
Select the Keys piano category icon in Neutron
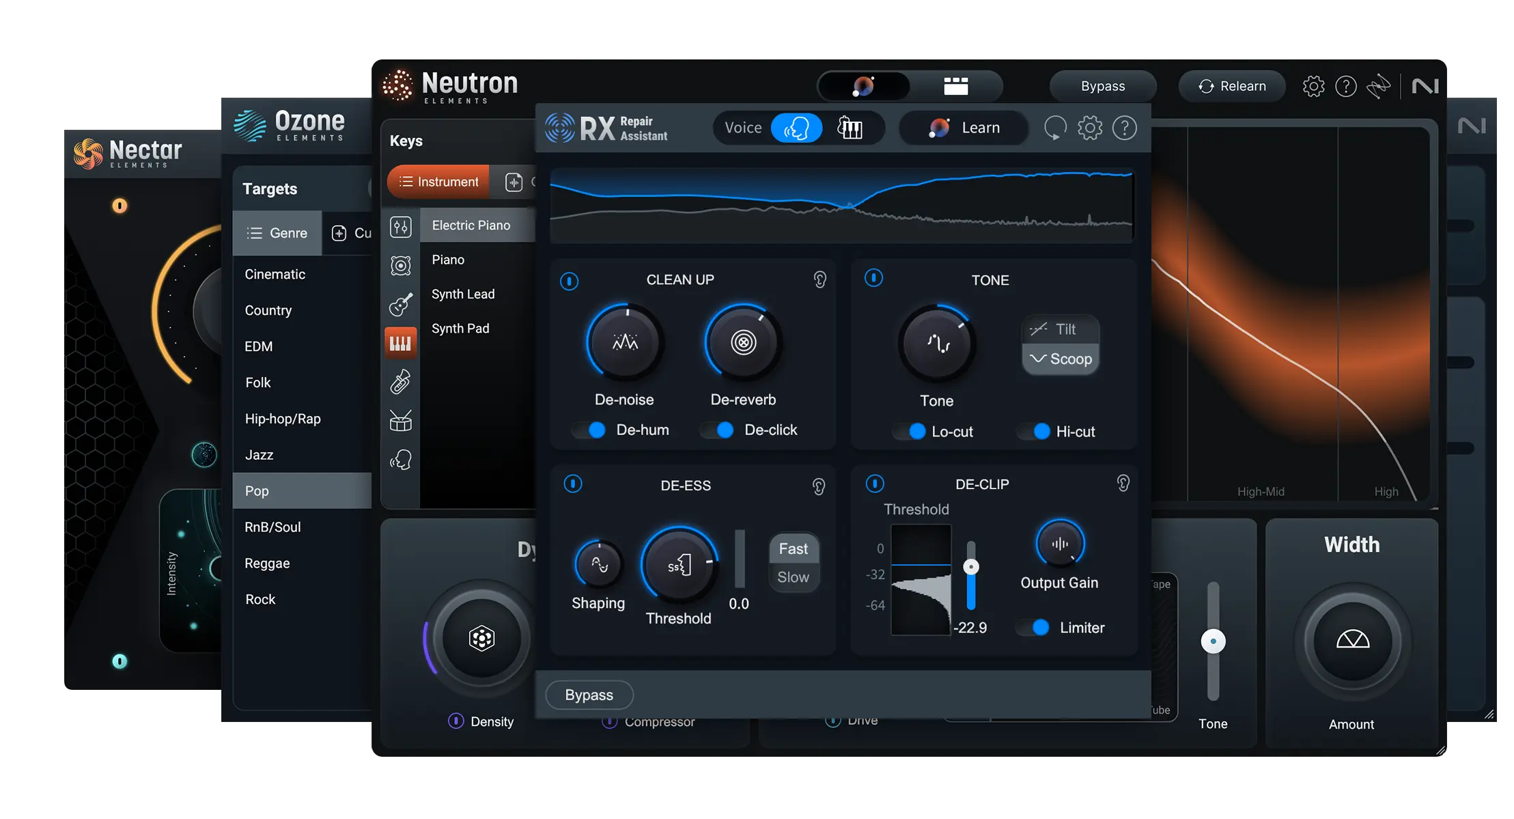tap(401, 343)
